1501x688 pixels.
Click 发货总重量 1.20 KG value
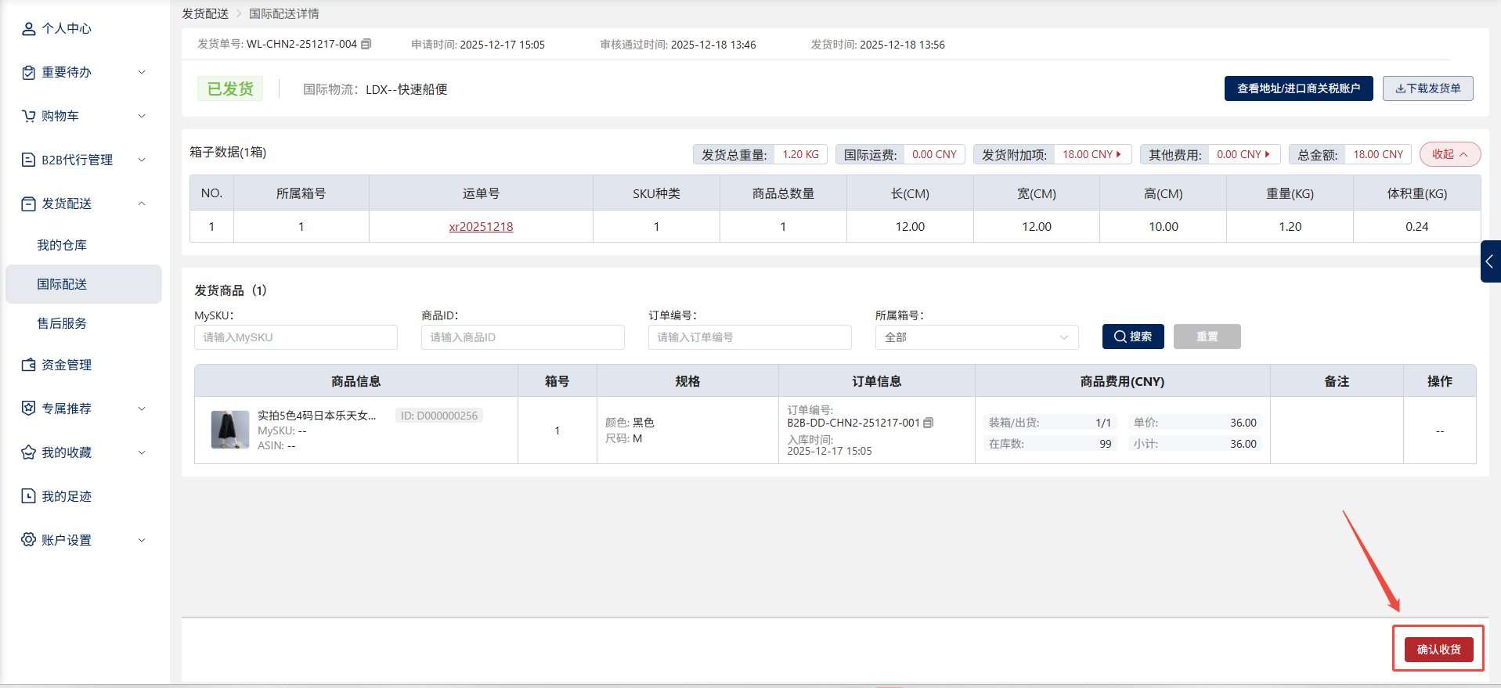click(801, 155)
